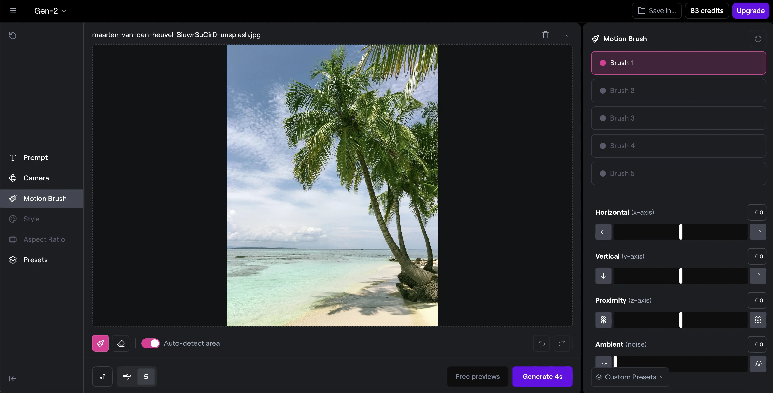Open the Presets section in sidebar
The height and width of the screenshot is (393, 773).
(35, 260)
